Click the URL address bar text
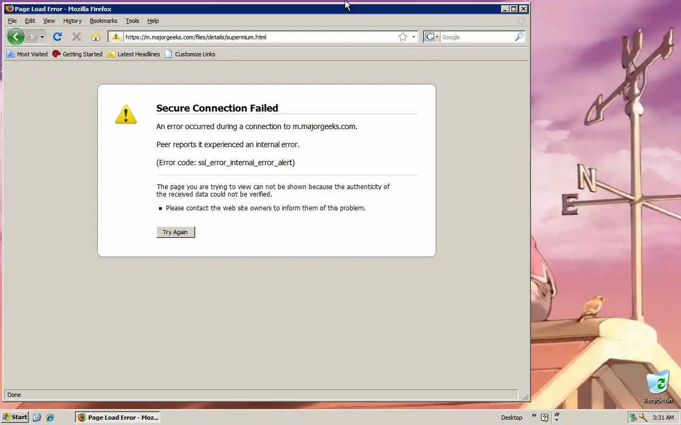Viewport: 681px width, 425px height. point(196,37)
